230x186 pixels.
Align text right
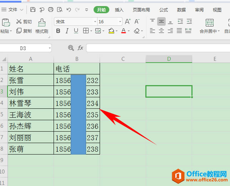point(170,31)
